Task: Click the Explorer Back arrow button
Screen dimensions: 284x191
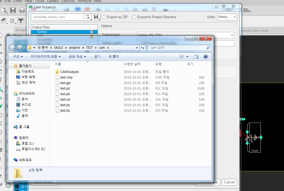Action: [12, 48]
